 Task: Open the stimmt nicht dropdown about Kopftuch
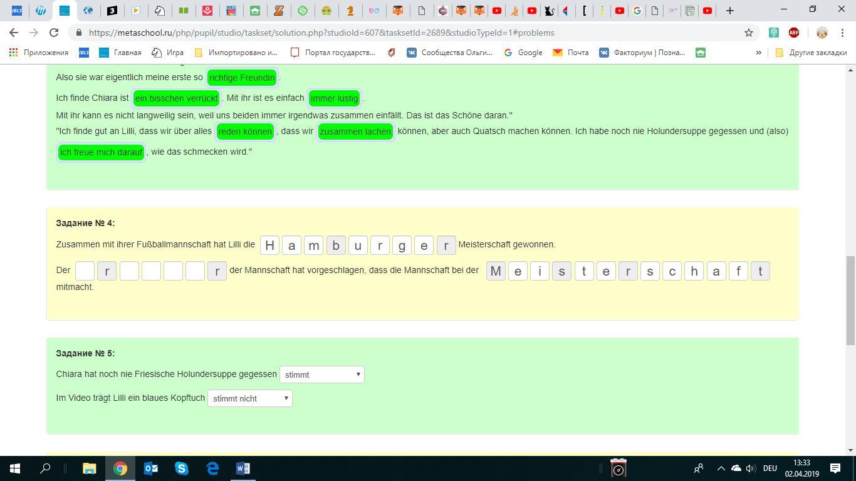pyautogui.click(x=249, y=398)
